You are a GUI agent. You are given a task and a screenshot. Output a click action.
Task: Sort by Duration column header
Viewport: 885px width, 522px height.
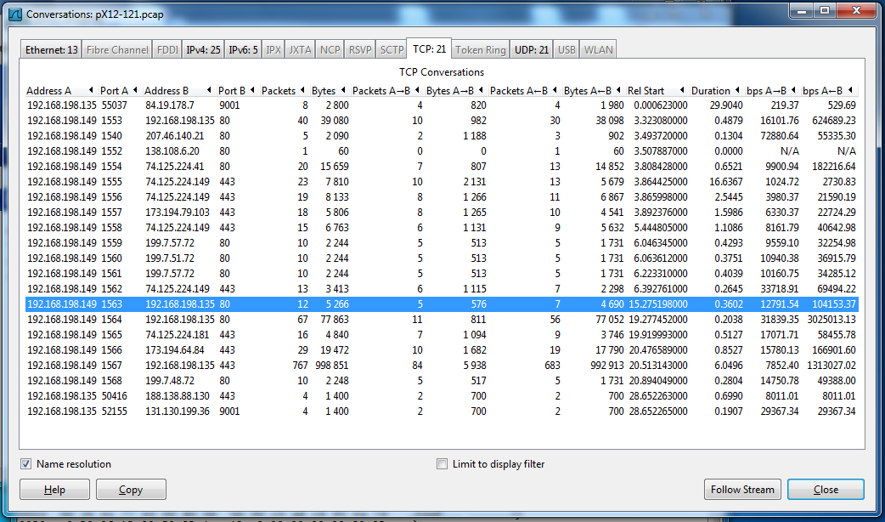710,91
